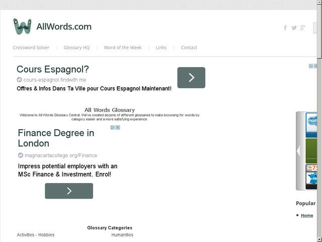Click the arrow button on the Cours Espagnol ad
Viewport: 322px width, 242px height.
(x=191, y=78)
